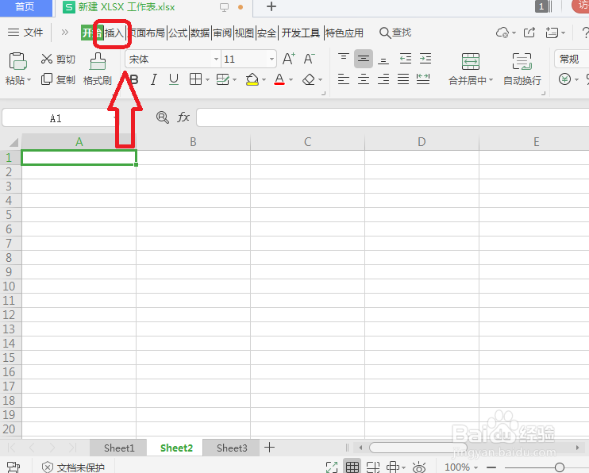This screenshot has width=589, height=473.
Task: Select the Format Painter (格式刷) tool
Action: tap(98, 70)
